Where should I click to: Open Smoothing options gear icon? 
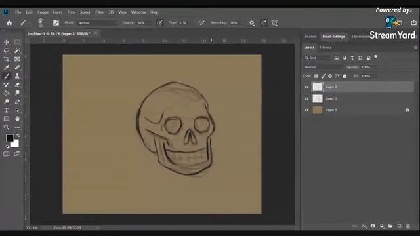pos(252,23)
